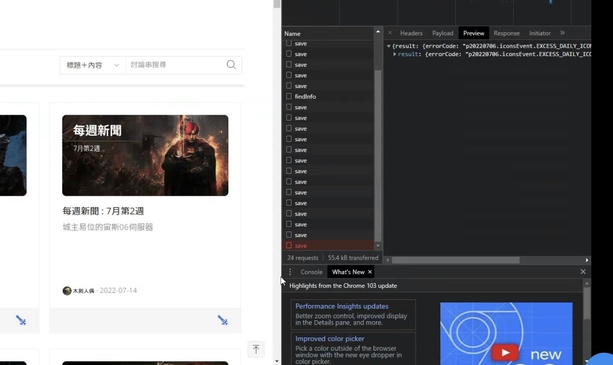Switch to the Response tab
The height and width of the screenshot is (365, 613).
[x=506, y=32]
